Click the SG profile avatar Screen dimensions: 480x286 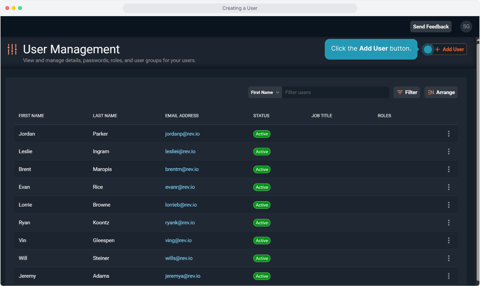(466, 26)
